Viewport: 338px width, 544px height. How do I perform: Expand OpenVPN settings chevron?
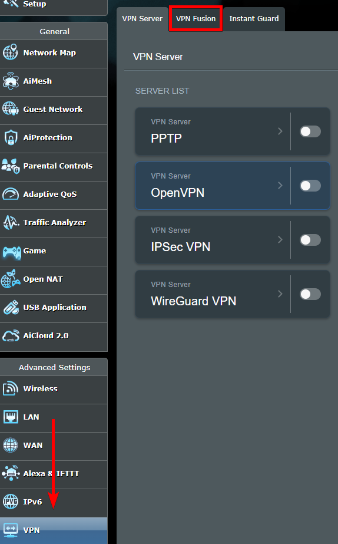point(280,186)
